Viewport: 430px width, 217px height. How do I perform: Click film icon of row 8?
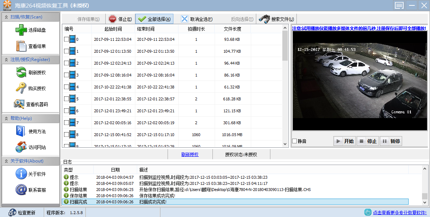click(72, 134)
